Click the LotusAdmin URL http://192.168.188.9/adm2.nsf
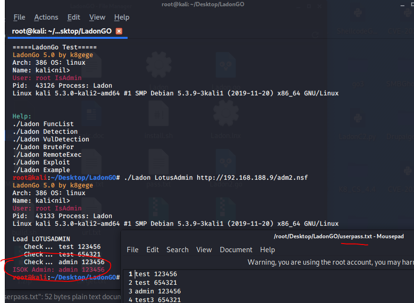Image resolution: width=414 pixels, height=303 pixels. click(252, 178)
